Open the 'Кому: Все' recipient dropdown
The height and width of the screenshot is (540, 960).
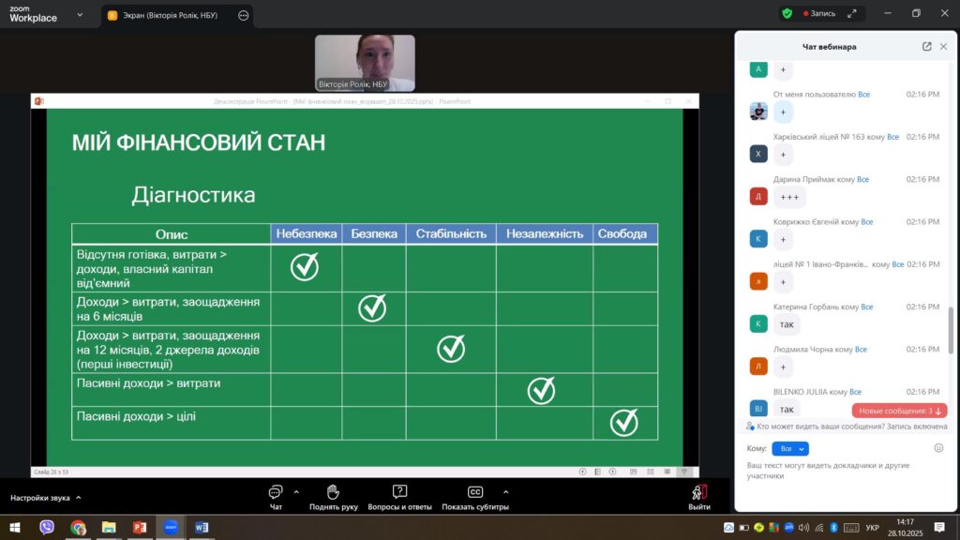pyautogui.click(x=789, y=449)
